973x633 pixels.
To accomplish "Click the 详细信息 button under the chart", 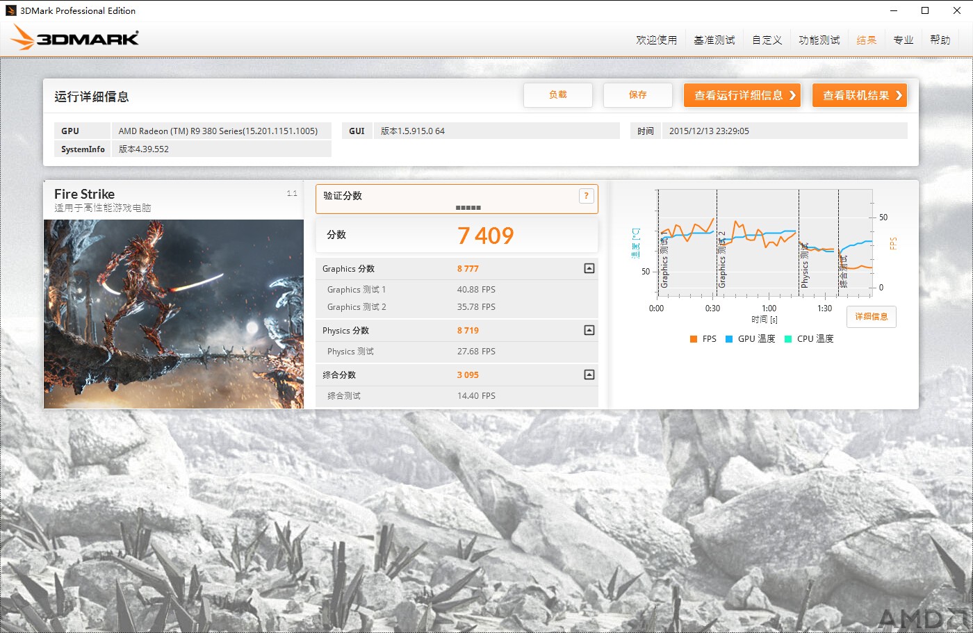I will pyautogui.click(x=872, y=317).
